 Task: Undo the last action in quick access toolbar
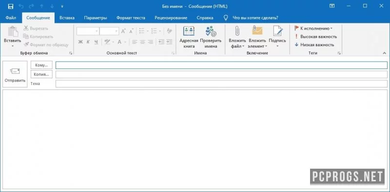(21, 6)
